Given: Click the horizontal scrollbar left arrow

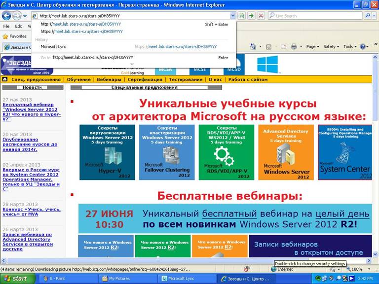Looking at the screenshot, I should [x=3, y=260].
